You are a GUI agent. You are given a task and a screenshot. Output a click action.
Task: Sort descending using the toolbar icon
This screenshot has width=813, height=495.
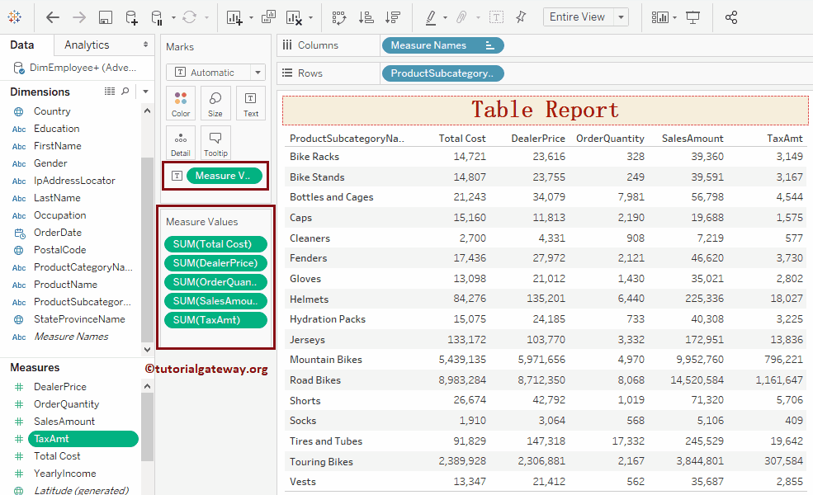click(x=393, y=17)
